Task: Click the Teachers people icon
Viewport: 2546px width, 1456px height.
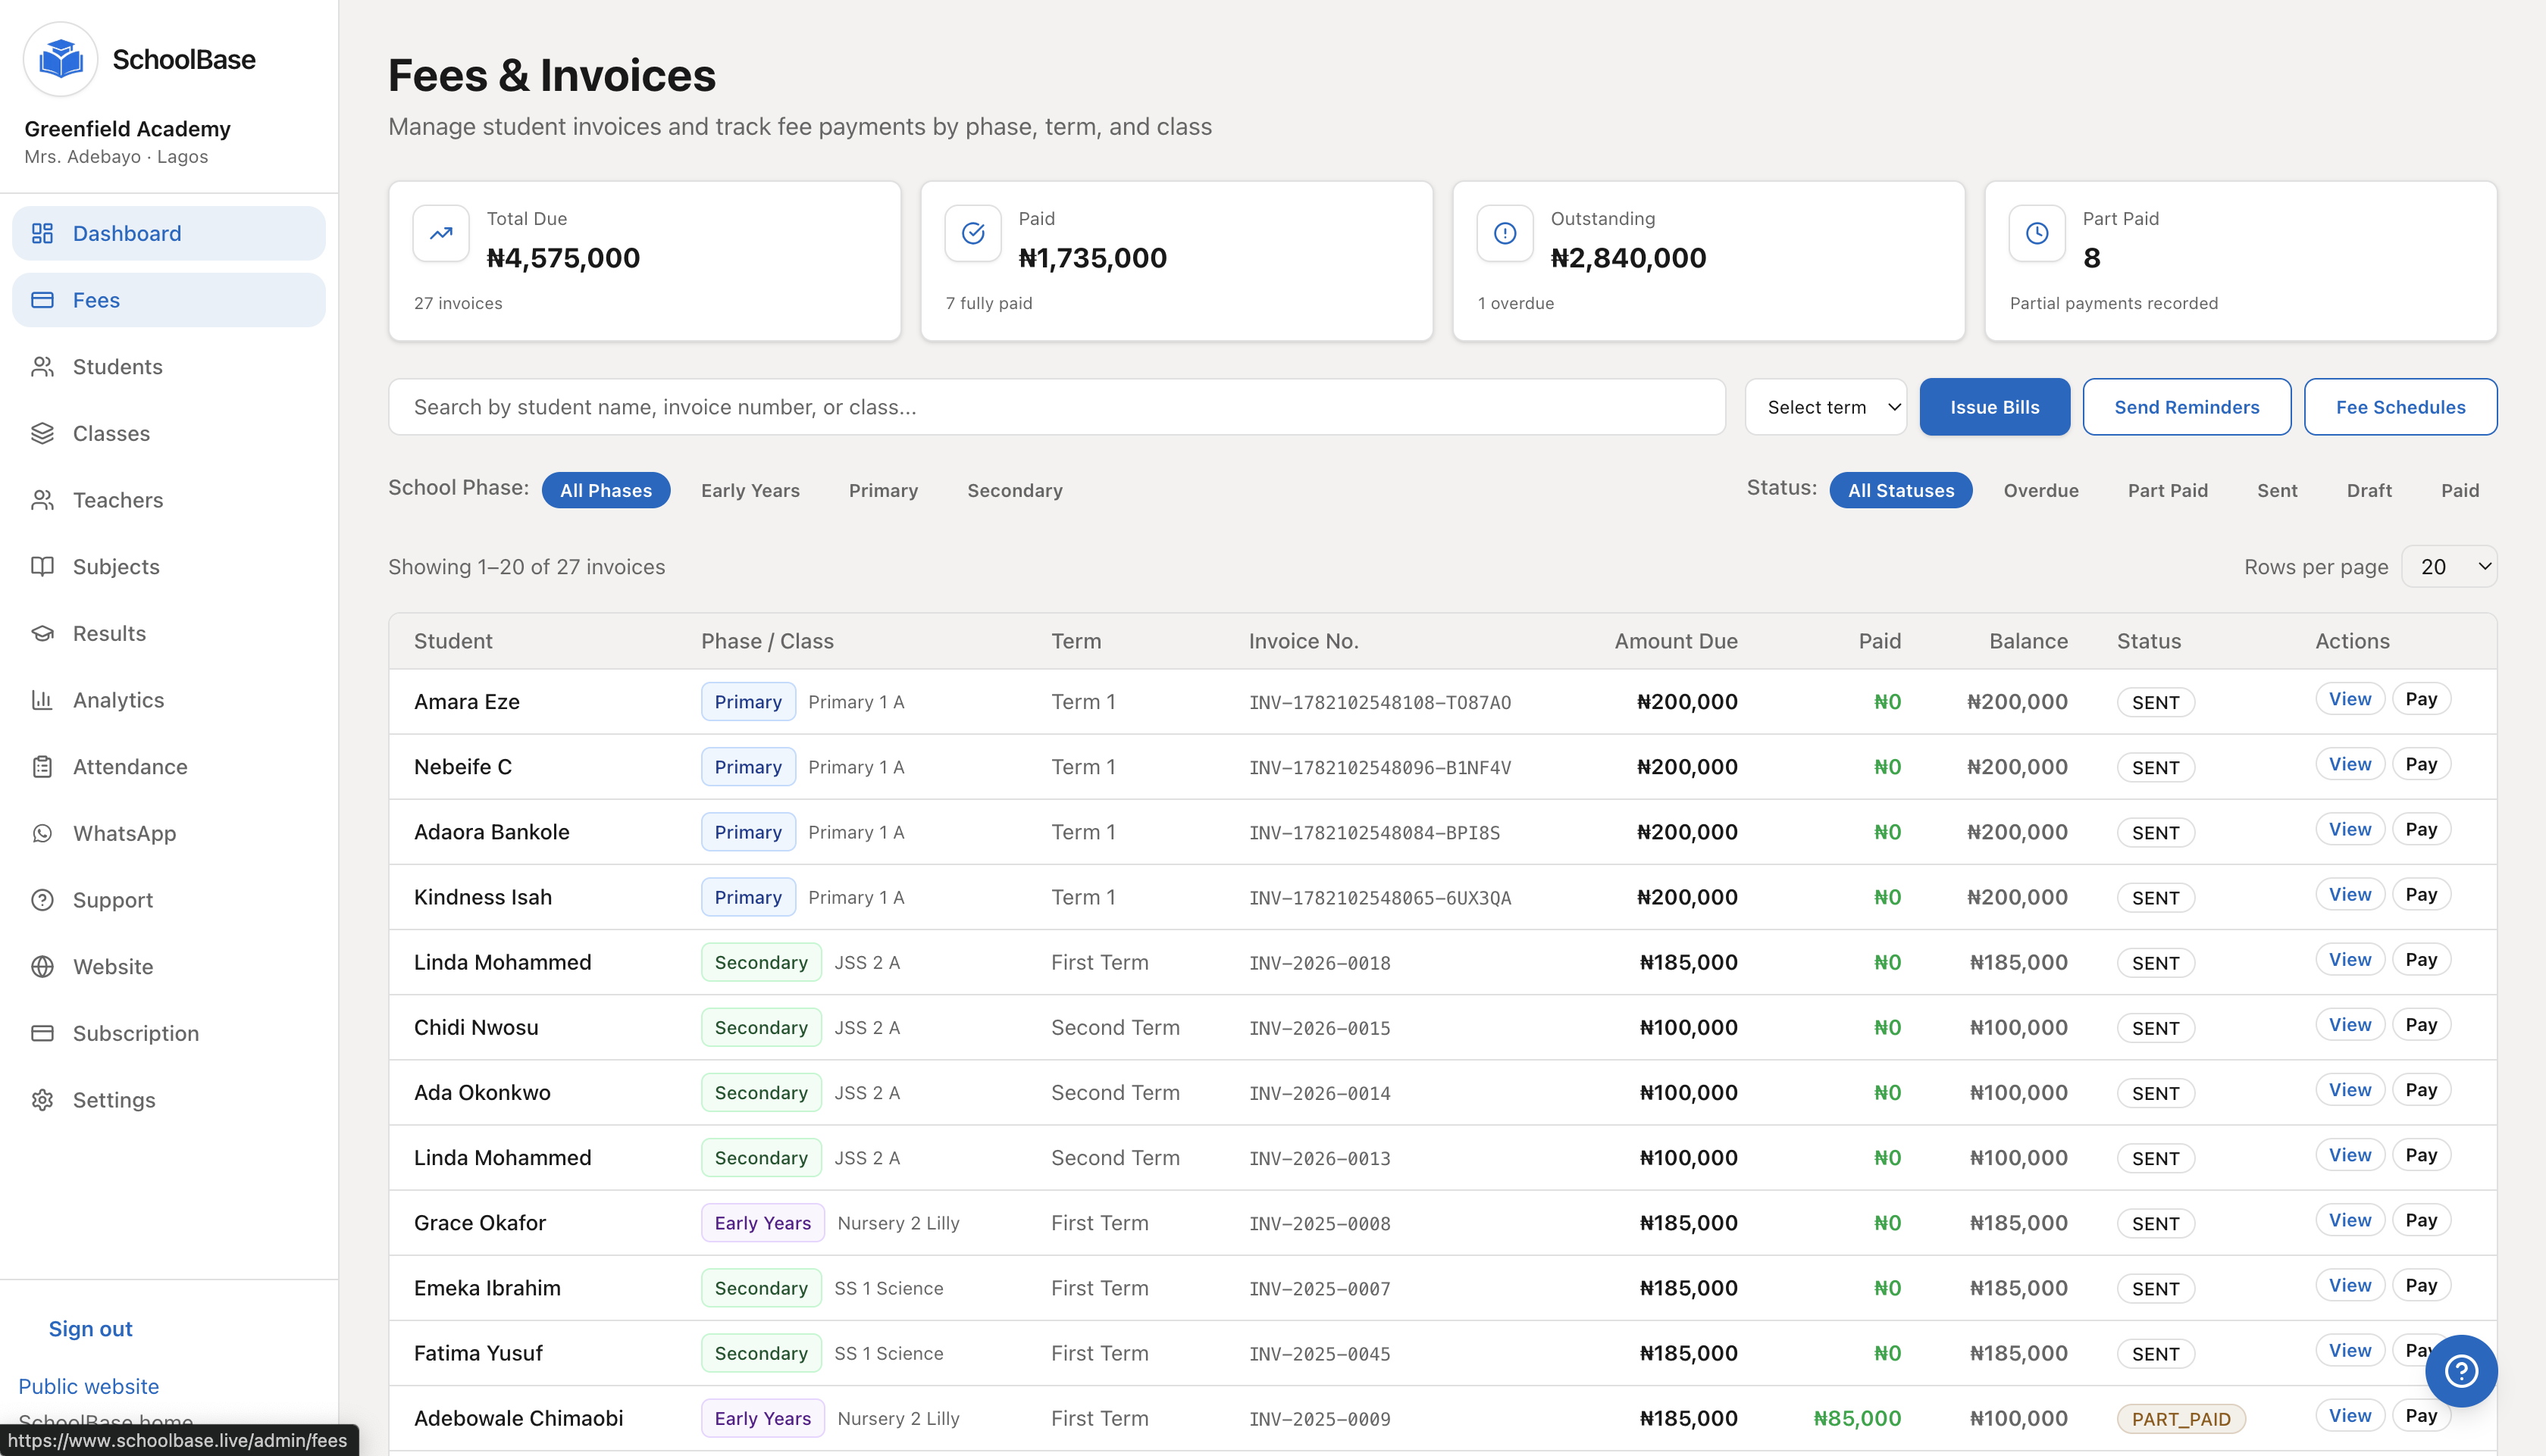Action: point(42,500)
